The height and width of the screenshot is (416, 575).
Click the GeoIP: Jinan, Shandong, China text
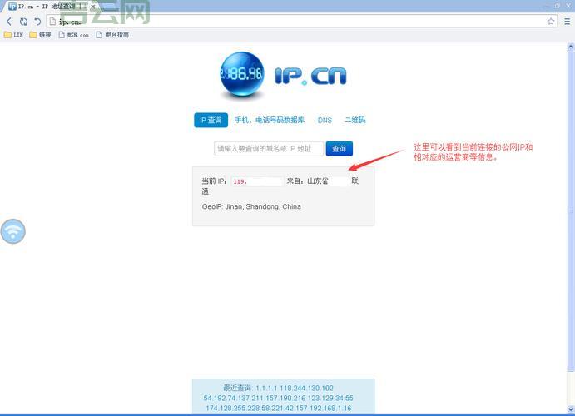coord(251,206)
